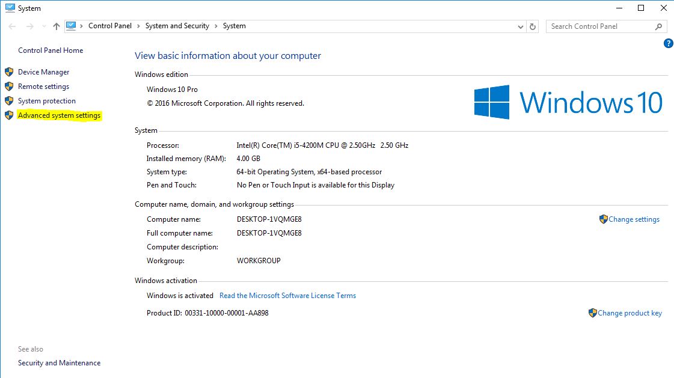Click the up arrow to go to parent folder
The image size is (674, 378).
tap(56, 26)
